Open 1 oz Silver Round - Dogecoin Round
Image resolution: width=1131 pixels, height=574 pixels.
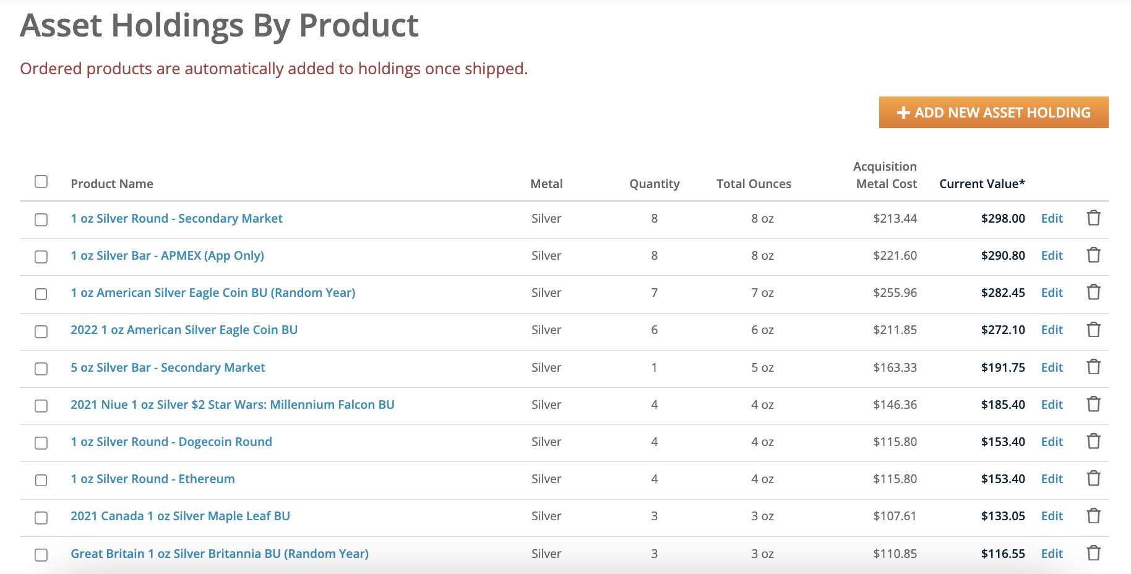coord(171,442)
